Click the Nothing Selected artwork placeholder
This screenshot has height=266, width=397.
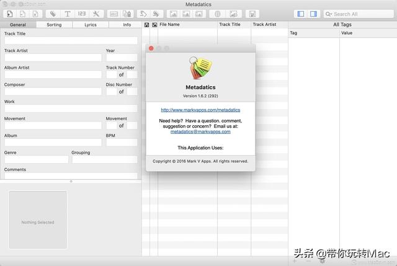(38, 219)
